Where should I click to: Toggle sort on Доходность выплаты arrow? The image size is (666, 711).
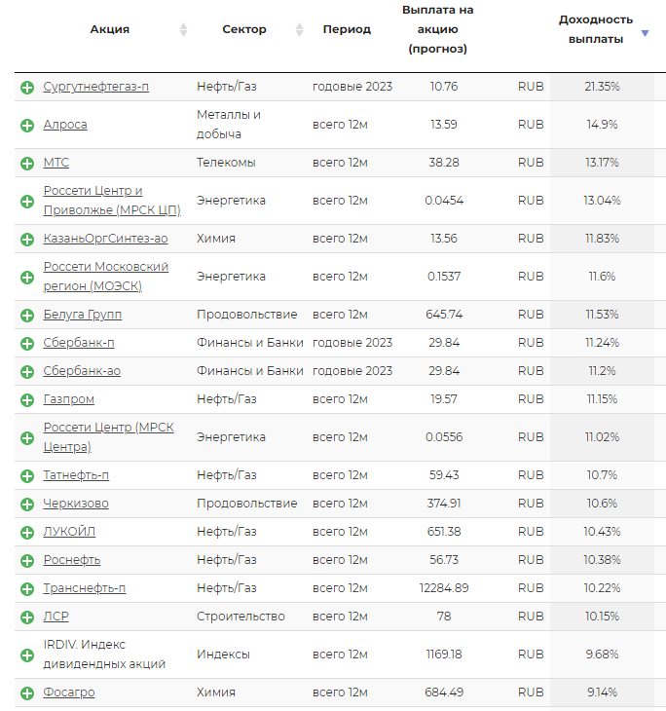pos(646,33)
